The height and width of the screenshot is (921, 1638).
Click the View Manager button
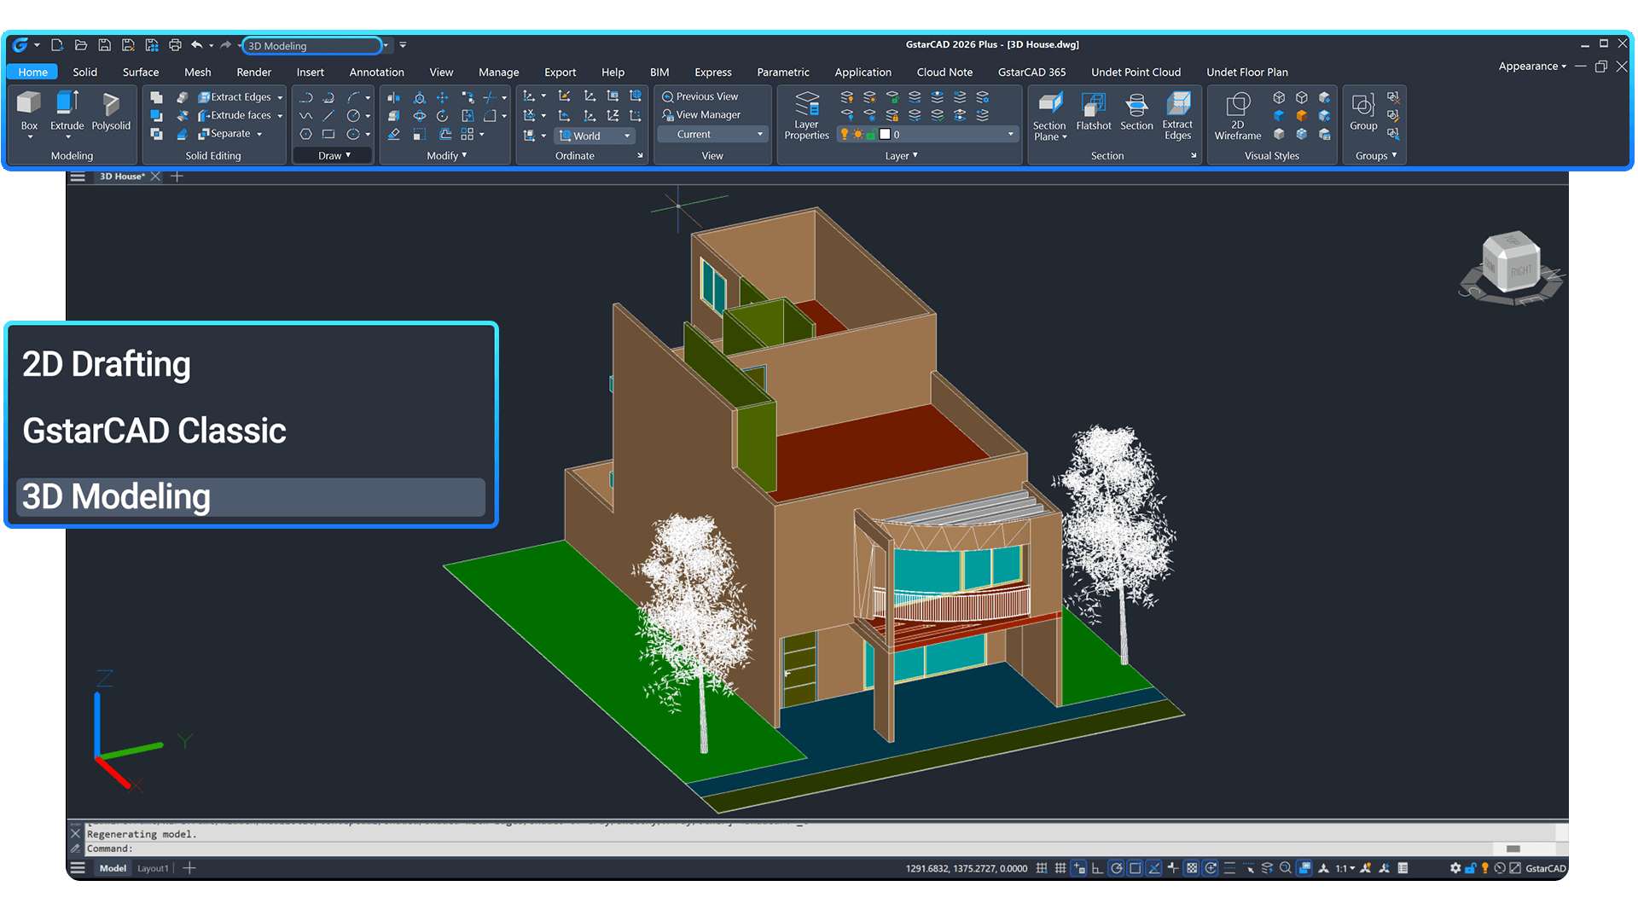707,115
